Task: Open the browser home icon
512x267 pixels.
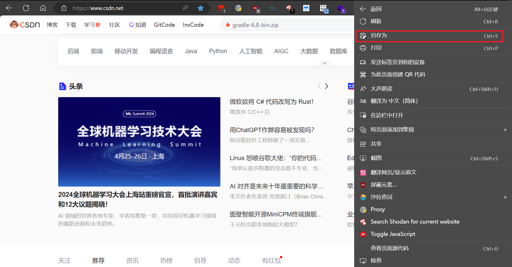Action: coord(43,8)
